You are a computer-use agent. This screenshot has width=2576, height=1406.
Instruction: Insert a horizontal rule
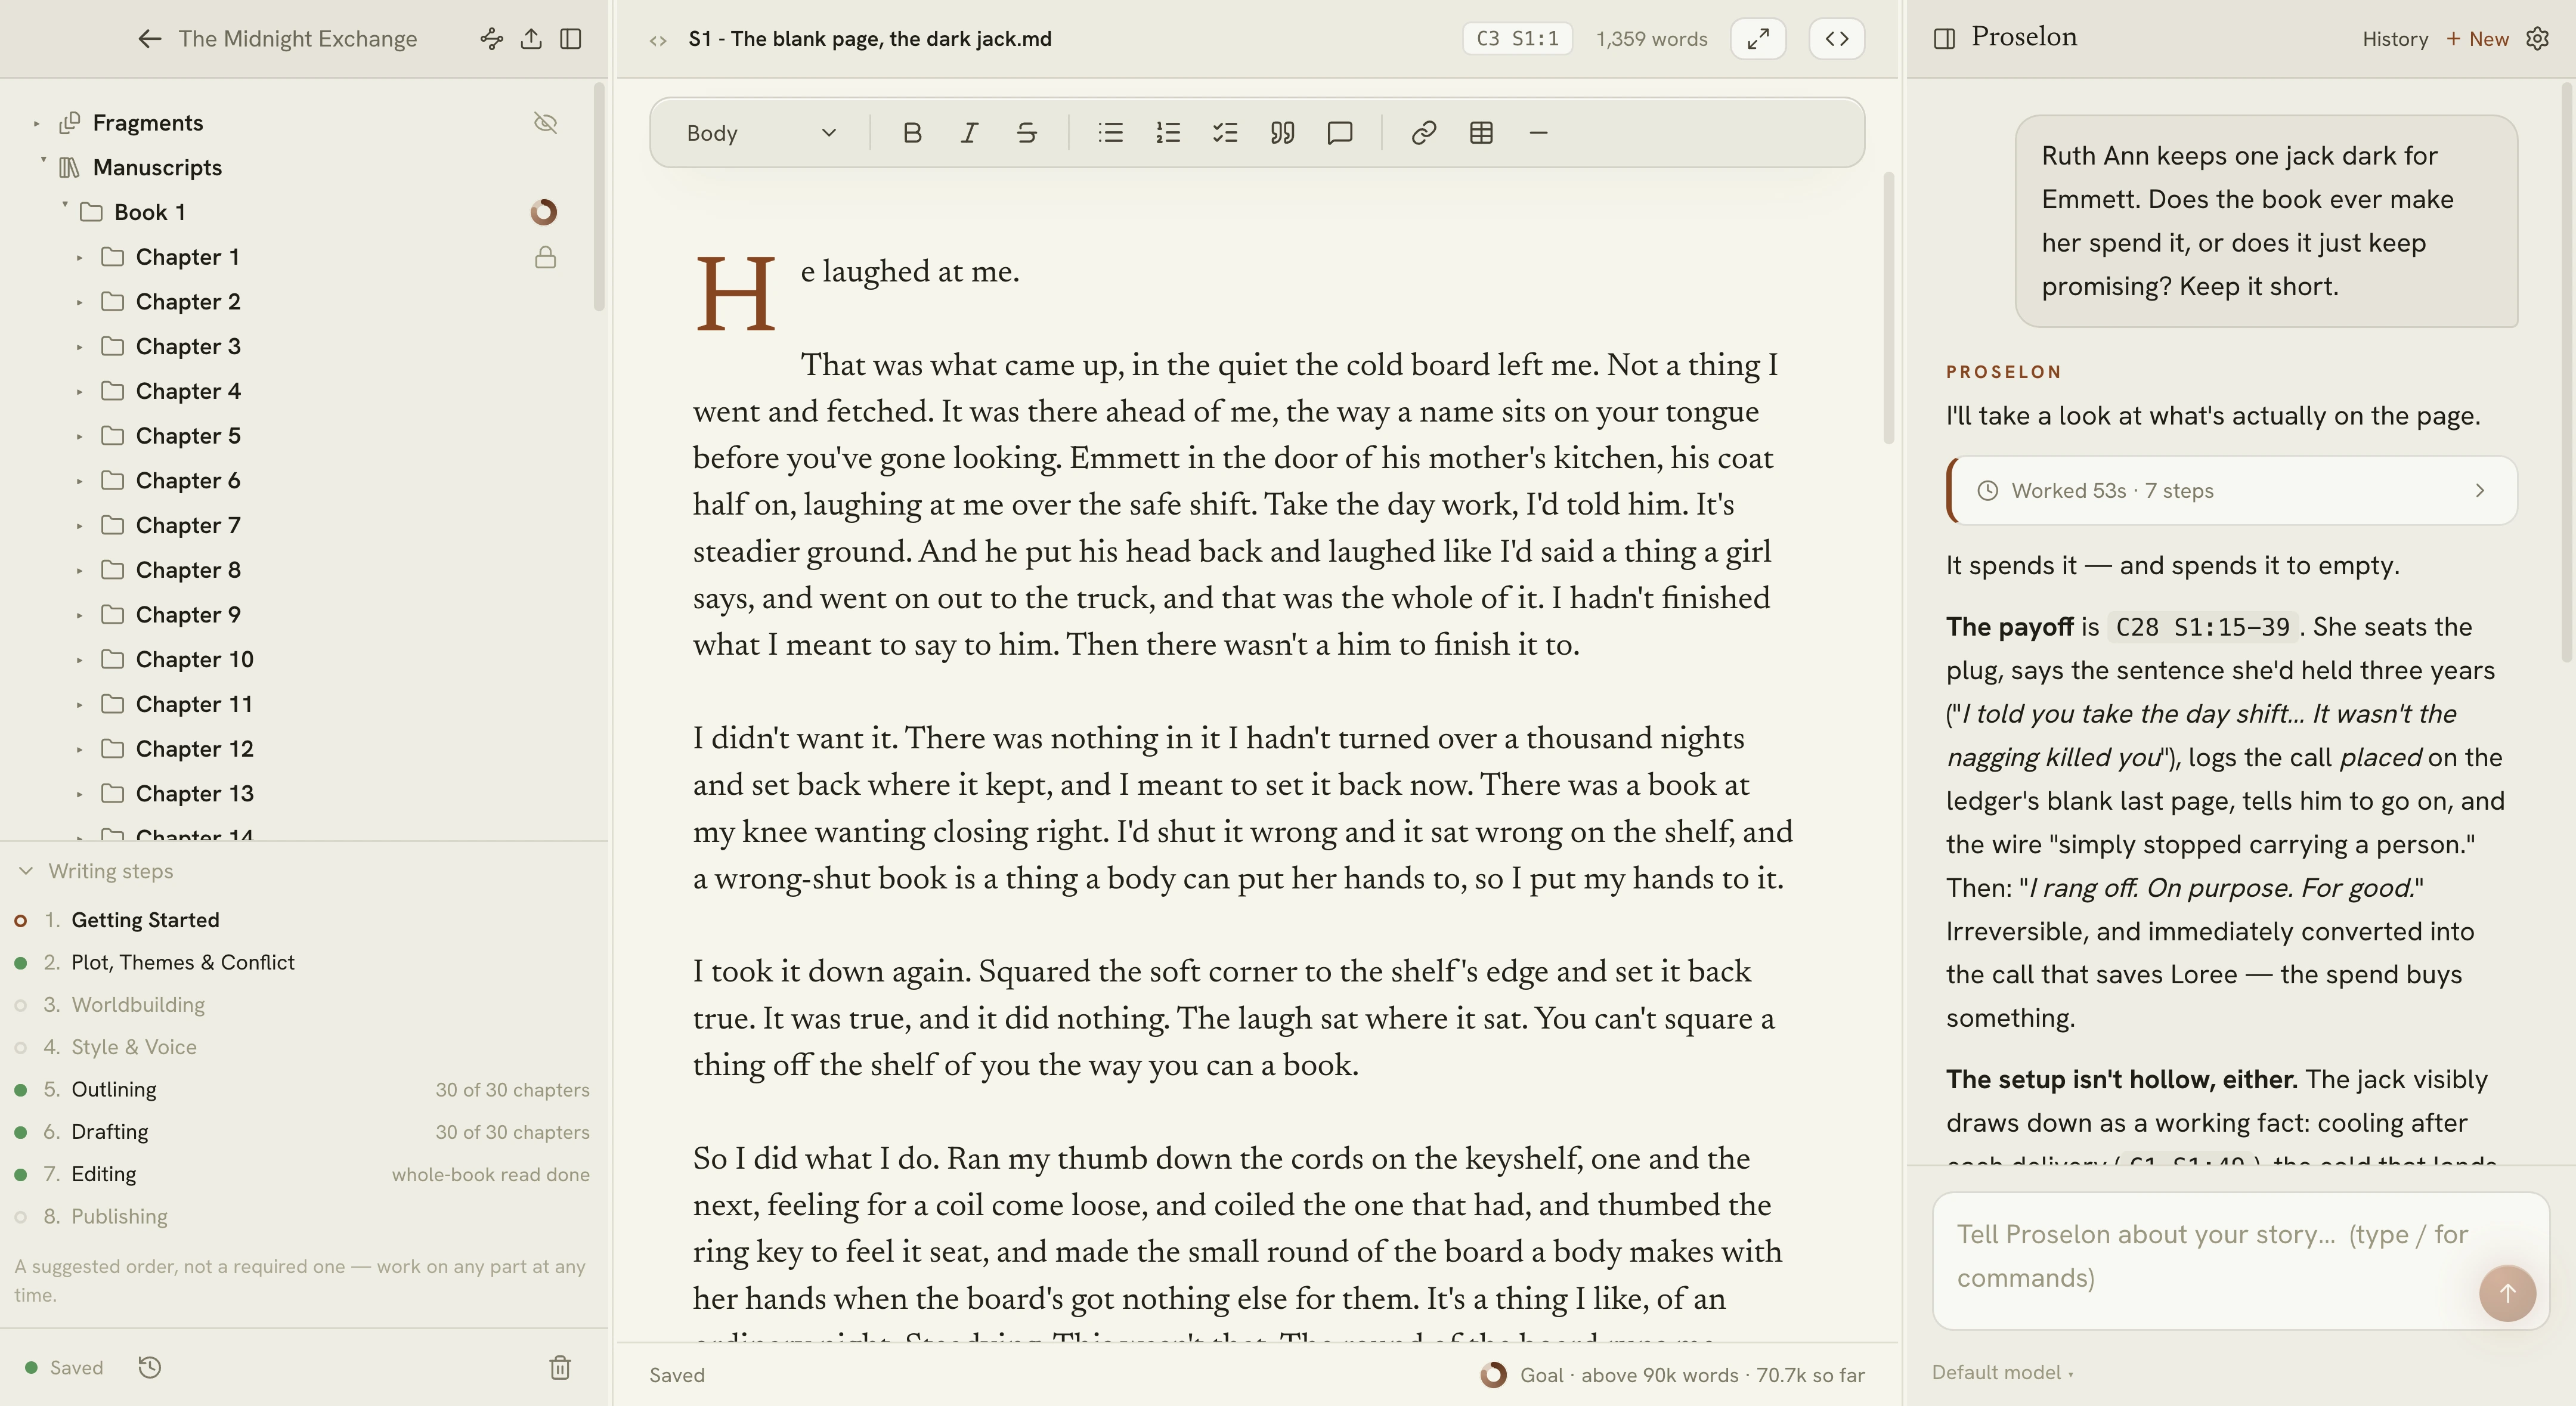1539,133
